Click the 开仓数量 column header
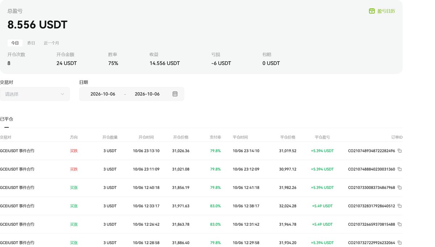Image resolution: width=435 pixels, height=247 pixels. [x=110, y=138]
